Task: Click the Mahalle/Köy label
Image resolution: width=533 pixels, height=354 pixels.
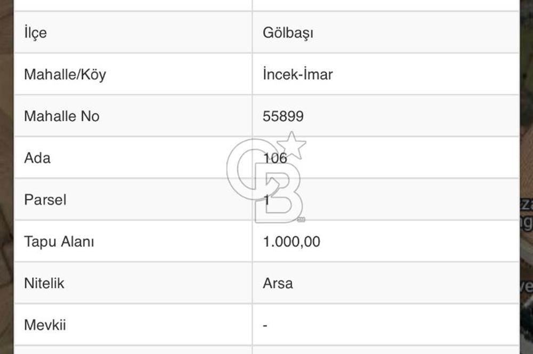Action: tap(65, 75)
